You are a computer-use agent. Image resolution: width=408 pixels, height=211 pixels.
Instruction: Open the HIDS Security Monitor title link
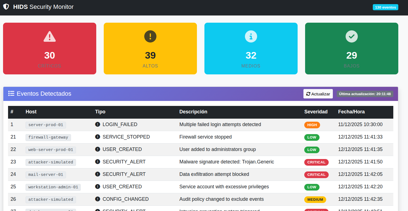point(43,7)
